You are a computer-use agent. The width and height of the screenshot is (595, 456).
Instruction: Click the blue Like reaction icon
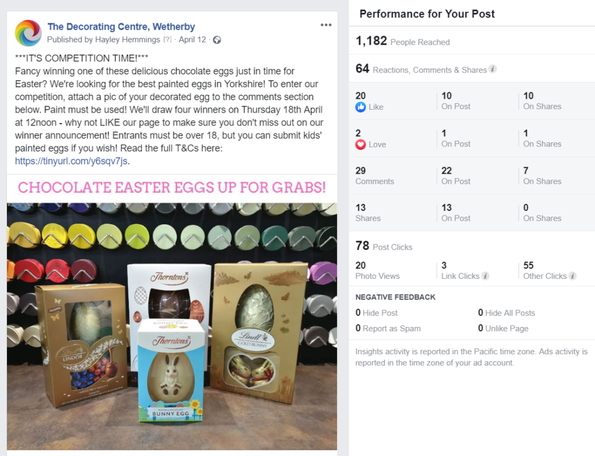pyautogui.click(x=360, y=107)
